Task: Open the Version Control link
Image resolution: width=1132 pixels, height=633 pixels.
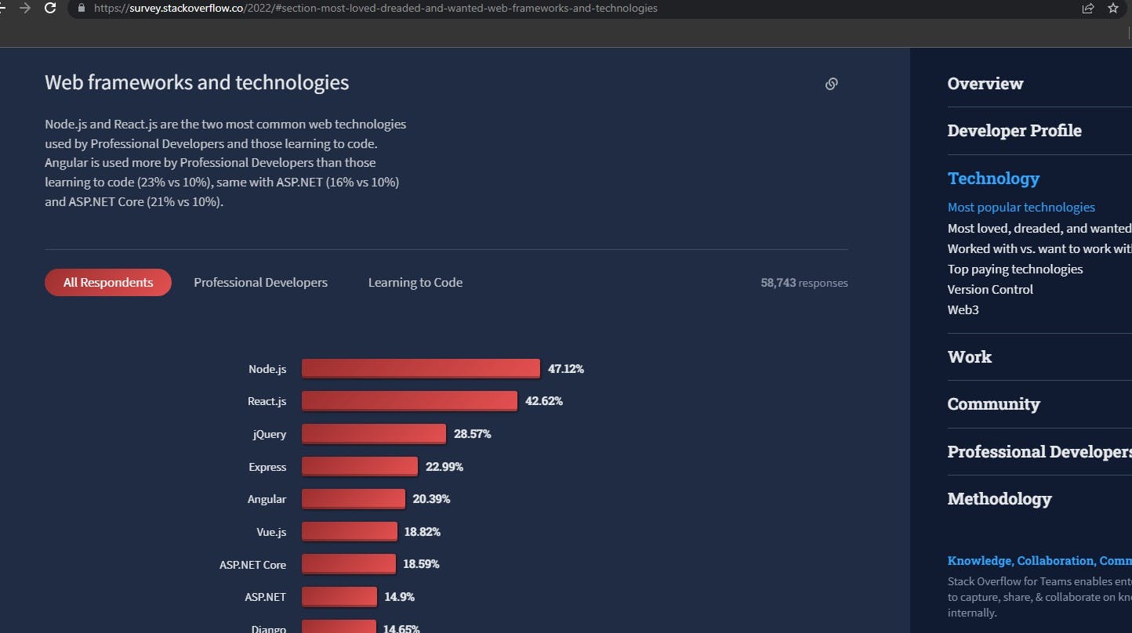Action: pyautogui.click(x=990, y=290)
